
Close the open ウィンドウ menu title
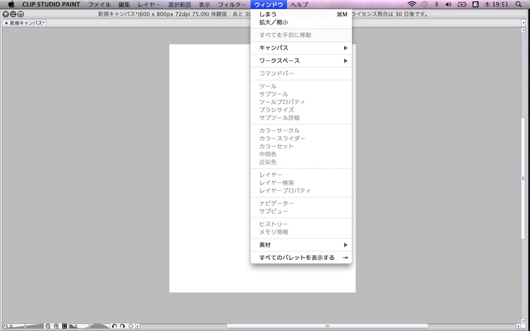pyautogui.click(x=269, y=4)
